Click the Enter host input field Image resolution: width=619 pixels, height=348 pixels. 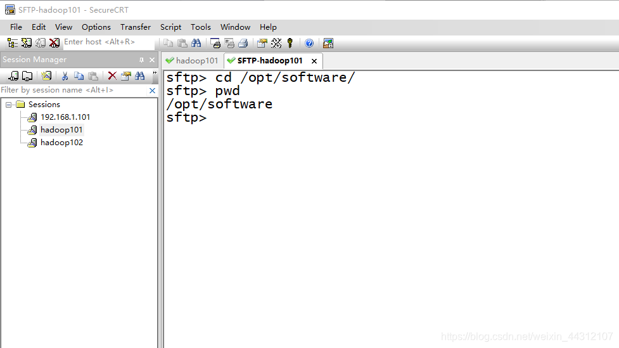[108, 42]
